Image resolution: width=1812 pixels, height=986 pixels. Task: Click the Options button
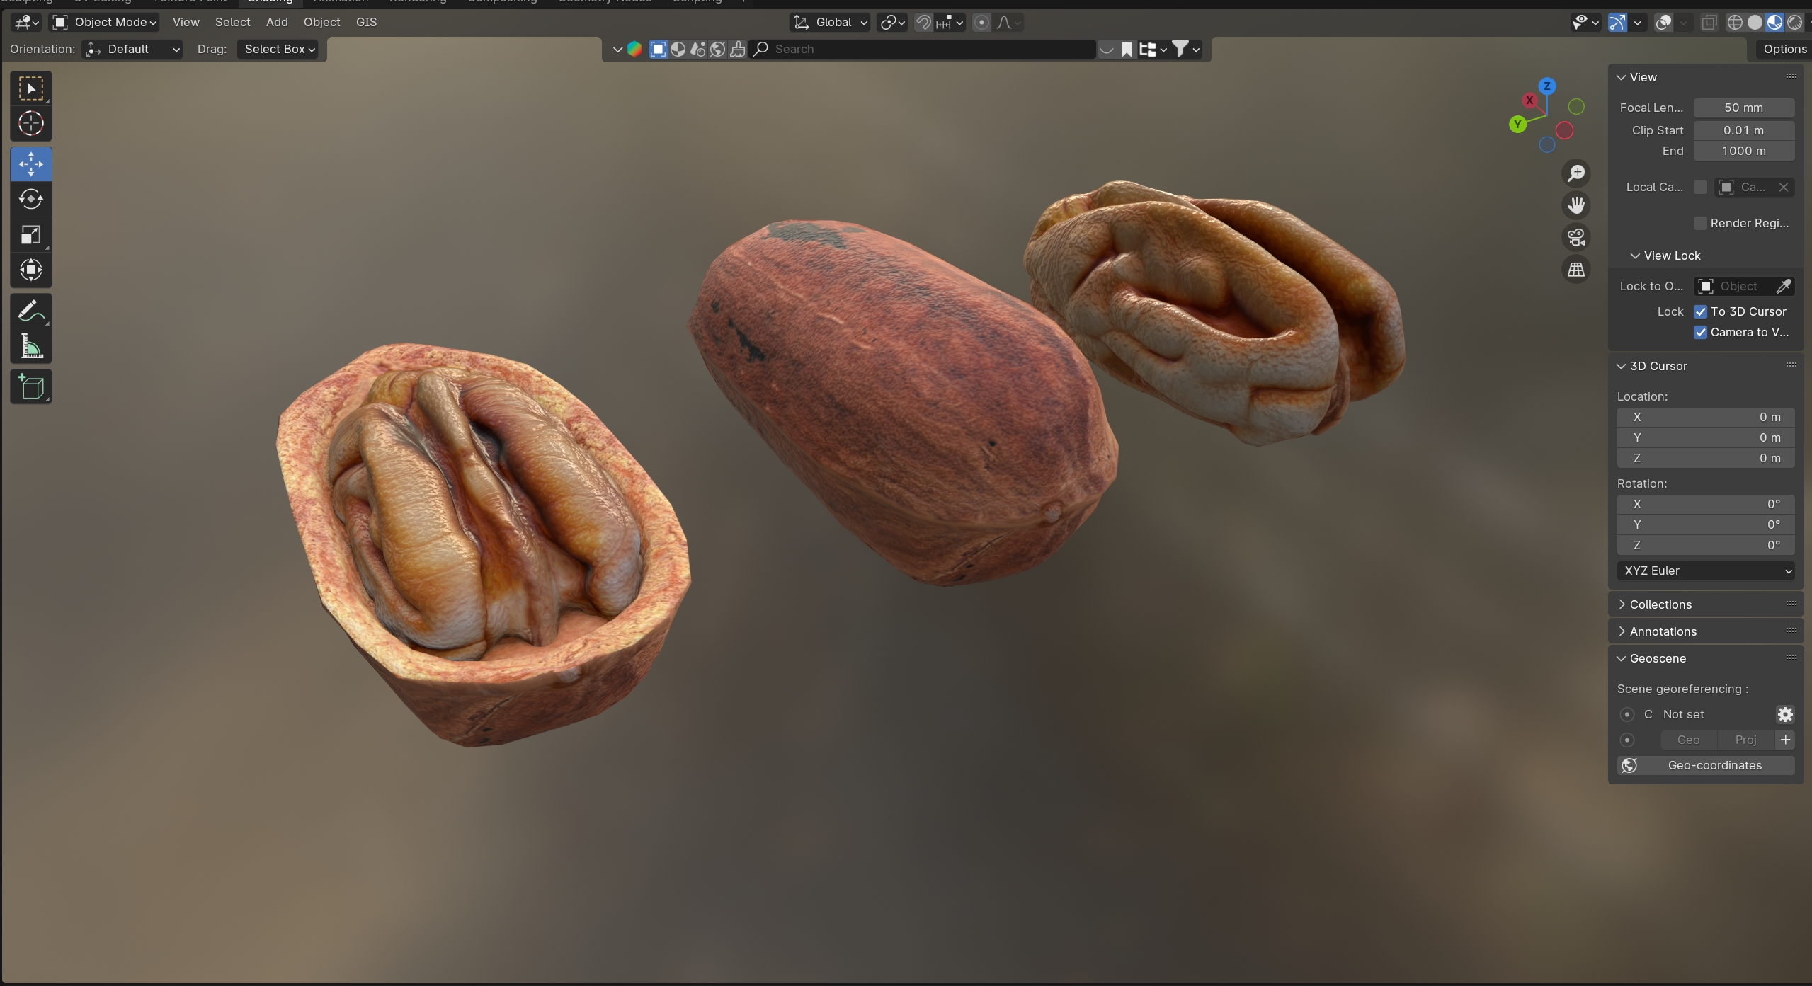pyautogui.click(x=1784, y=49)
